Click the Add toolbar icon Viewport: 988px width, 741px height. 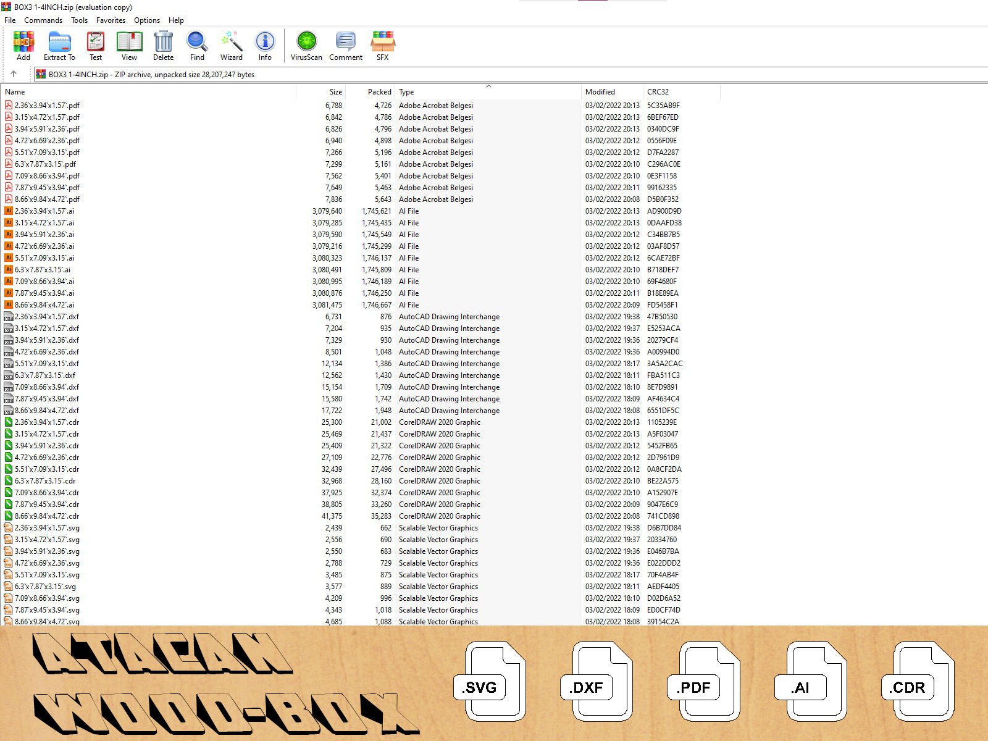click(x=23, y=46)
